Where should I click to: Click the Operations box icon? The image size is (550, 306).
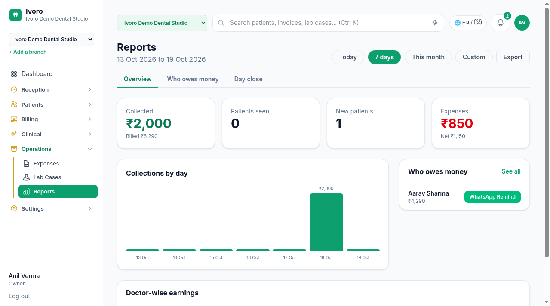(14, 149)
